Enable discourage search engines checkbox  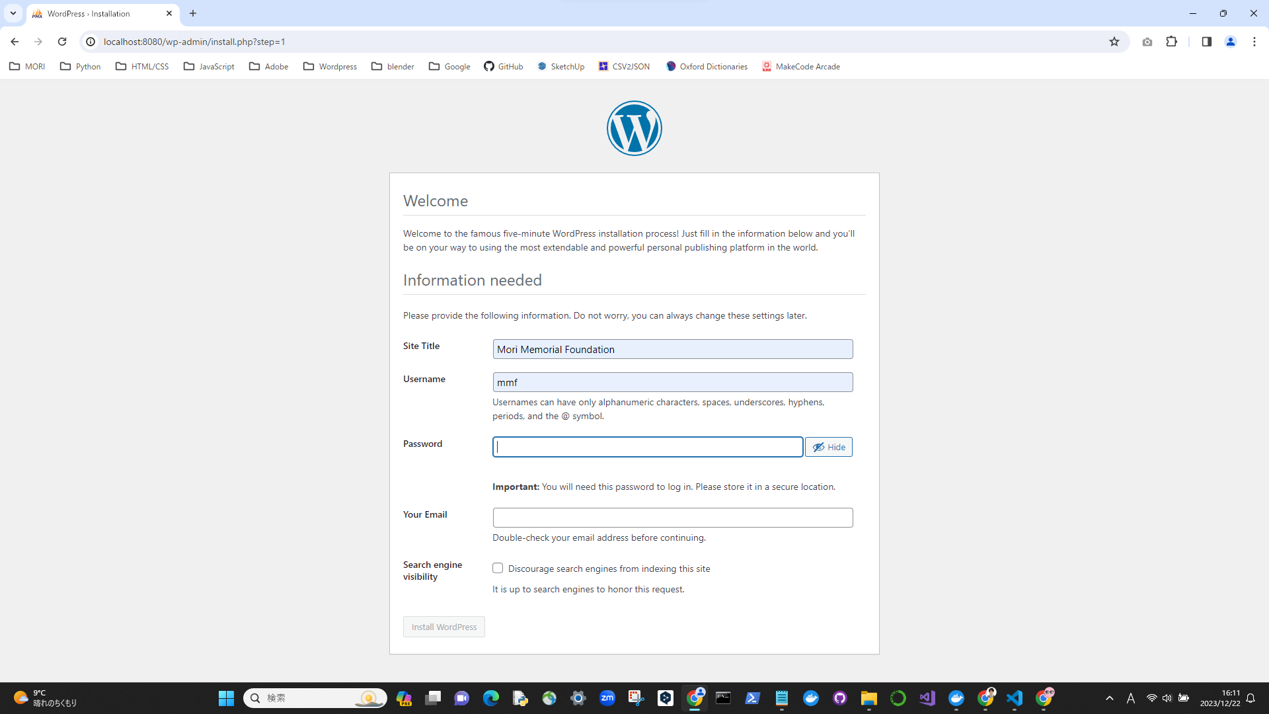(x=498, y=568)
